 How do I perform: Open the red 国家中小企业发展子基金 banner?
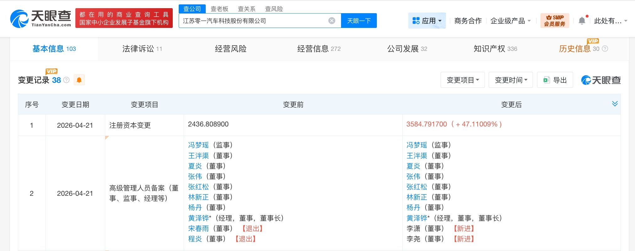tap(124, 18)
